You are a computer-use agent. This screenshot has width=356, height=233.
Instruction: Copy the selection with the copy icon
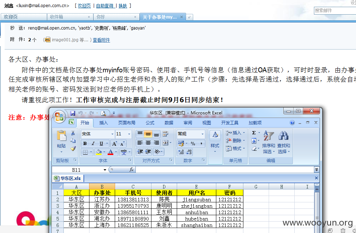[73, 141]
